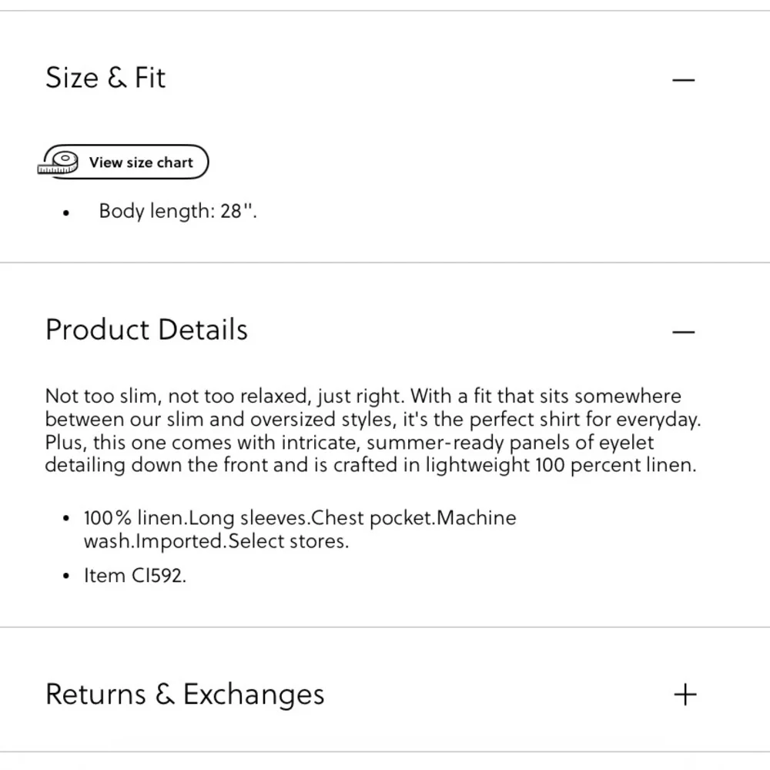Click the "Chest pocket" text

pos(387,518)
